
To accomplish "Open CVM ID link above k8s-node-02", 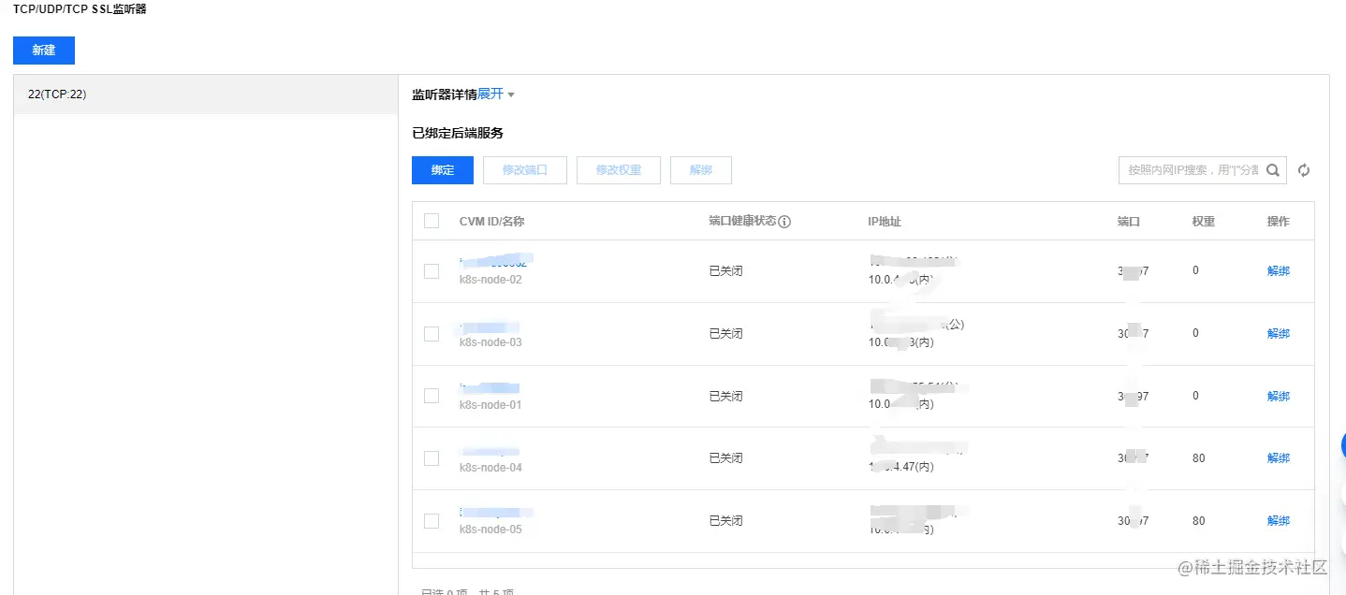I will click(495, 261).
